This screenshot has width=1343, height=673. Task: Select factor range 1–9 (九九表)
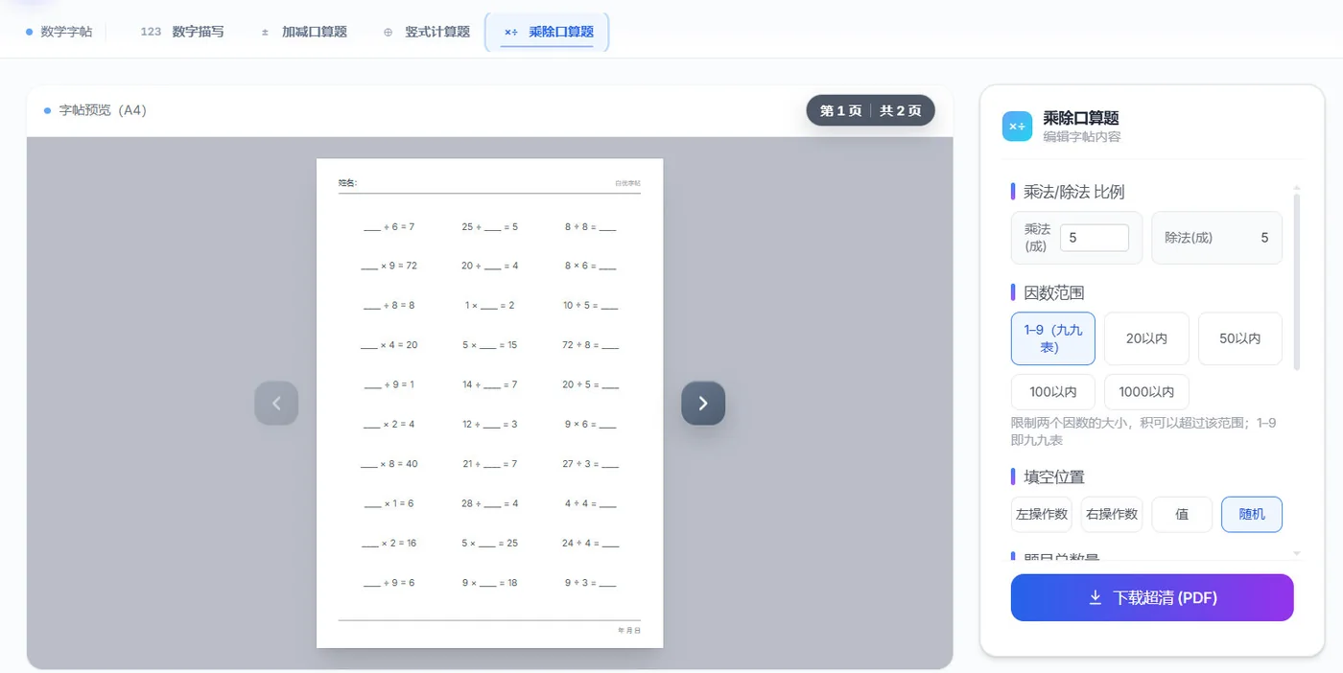1052,338
